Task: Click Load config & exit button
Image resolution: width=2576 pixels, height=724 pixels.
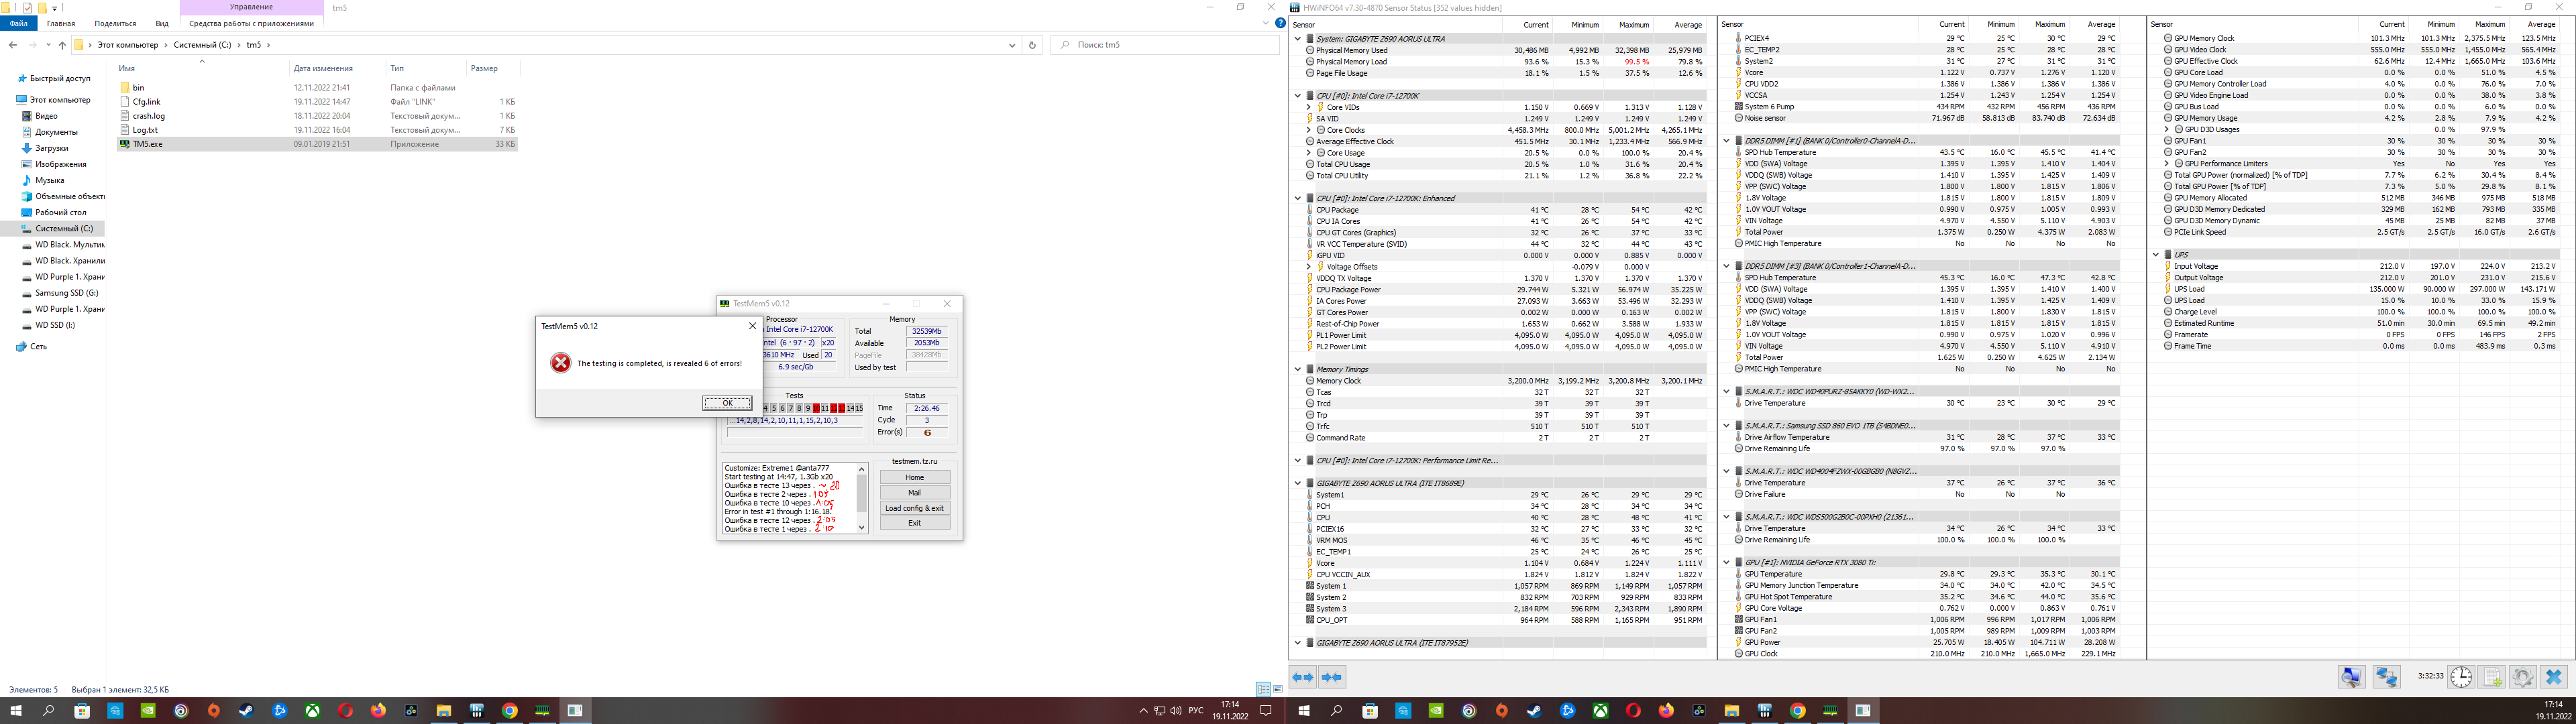Action: point(914,508)
